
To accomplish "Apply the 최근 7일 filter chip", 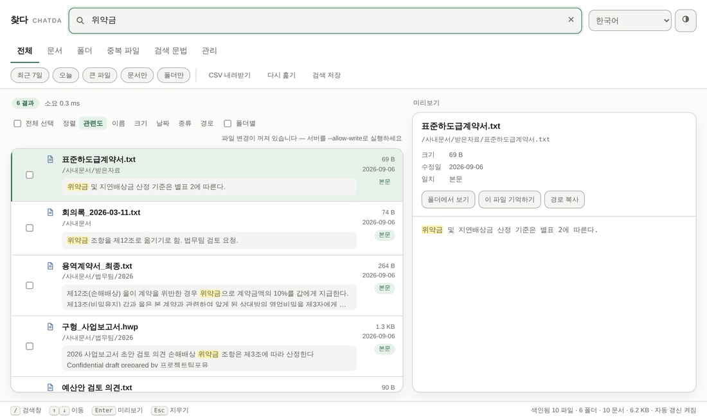I will click(30, 75).
